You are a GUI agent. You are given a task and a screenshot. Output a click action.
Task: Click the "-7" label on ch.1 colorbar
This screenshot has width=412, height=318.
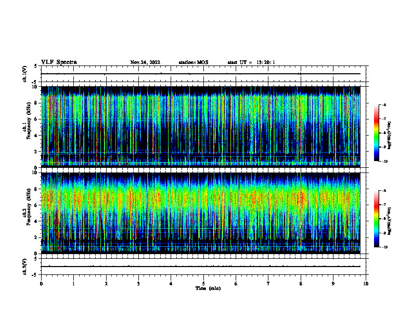(x=384, y=119)
